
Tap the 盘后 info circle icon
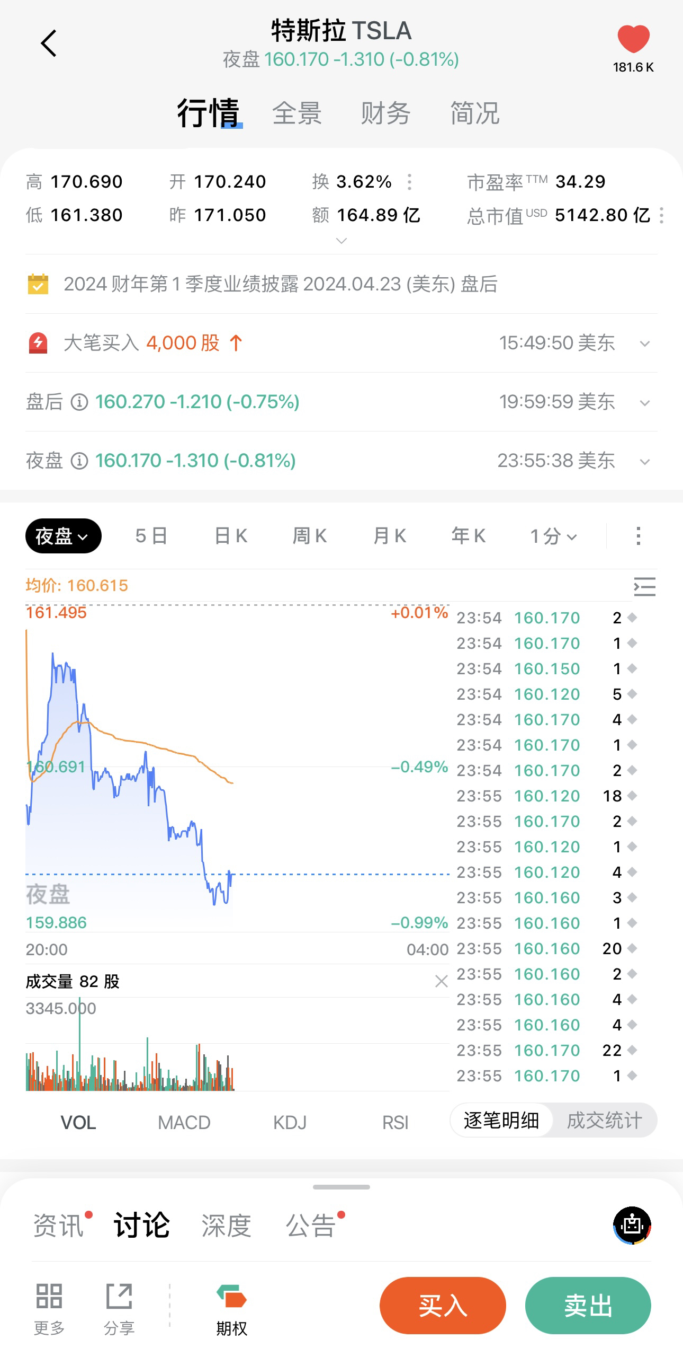pyautogui.click(x=79, y=402)
